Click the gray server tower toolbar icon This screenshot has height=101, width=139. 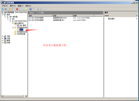click(x=38, y=9)
